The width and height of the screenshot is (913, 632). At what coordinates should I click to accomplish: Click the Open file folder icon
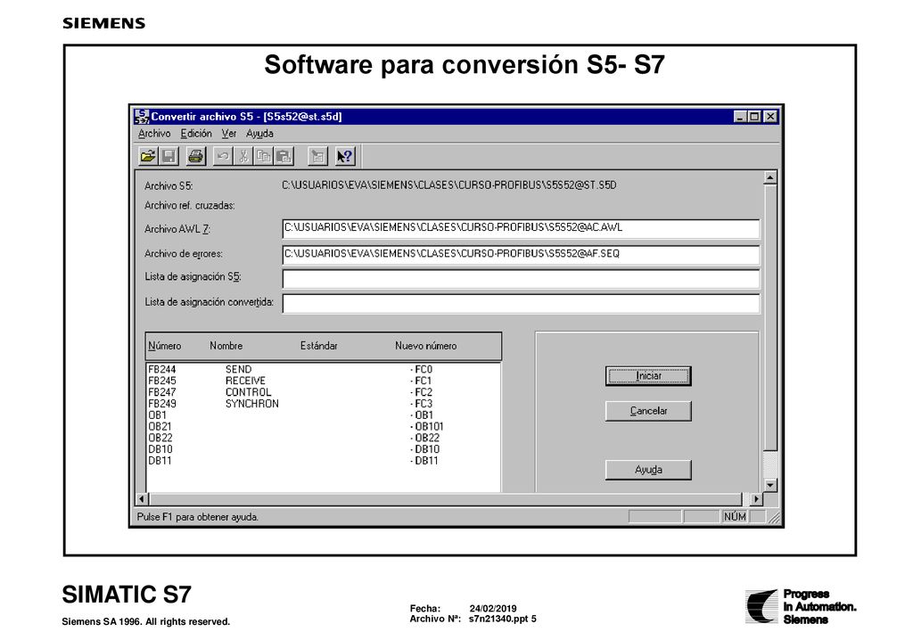tap(149, 156)
